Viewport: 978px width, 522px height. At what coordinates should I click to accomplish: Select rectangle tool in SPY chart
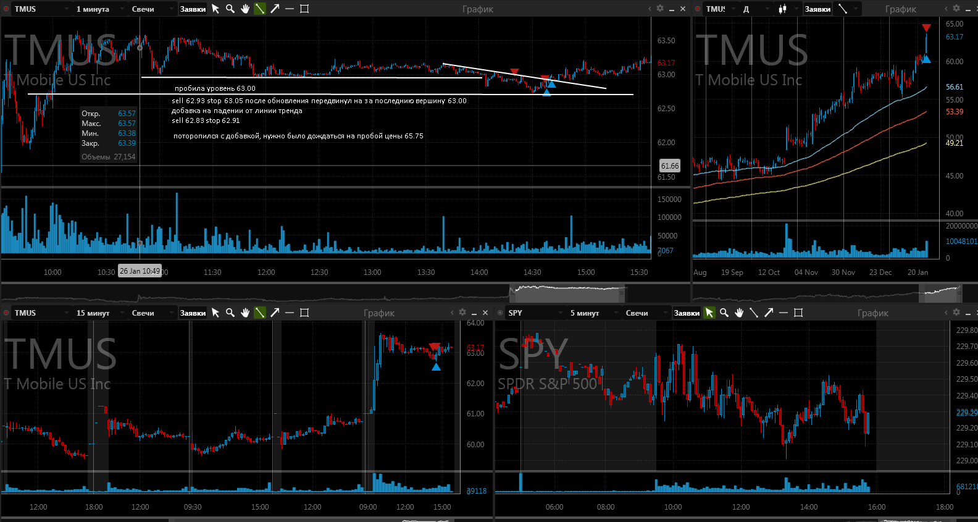point(798,313)
